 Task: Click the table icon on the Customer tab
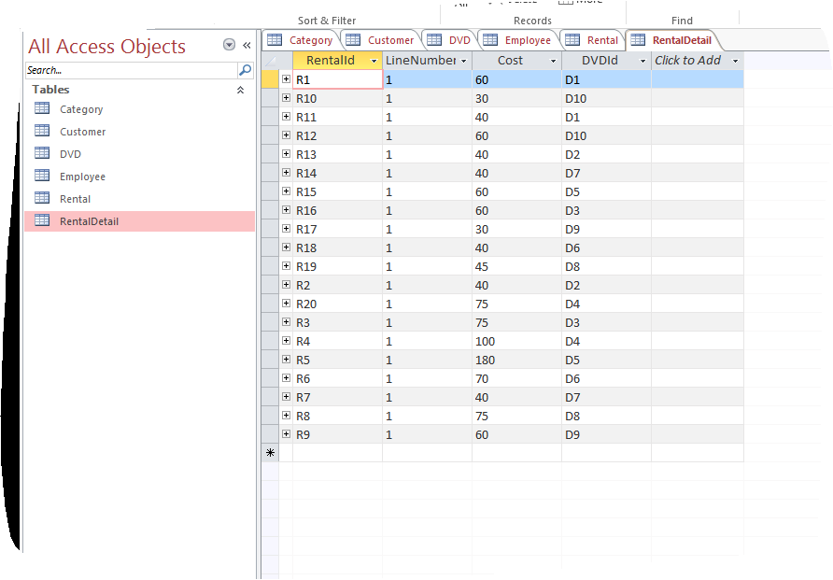352,39
